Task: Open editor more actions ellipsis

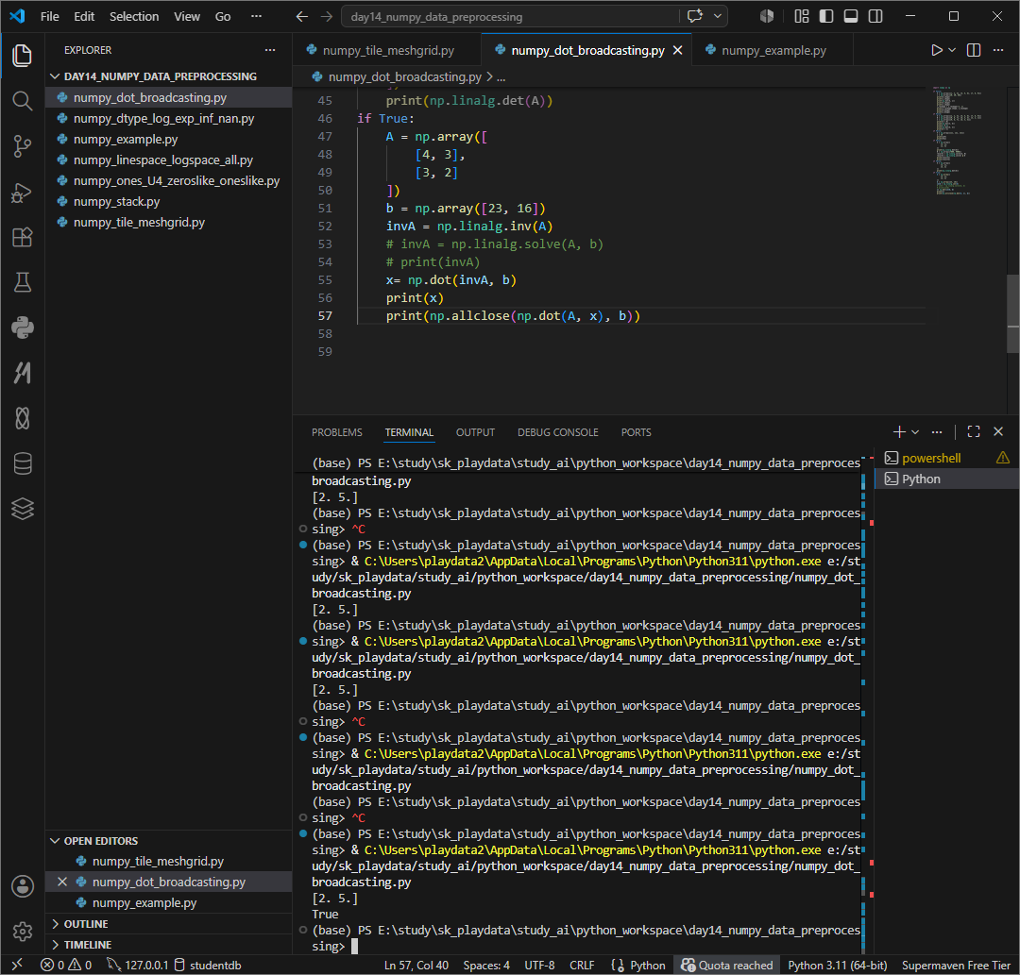Action: pos(998,50)
